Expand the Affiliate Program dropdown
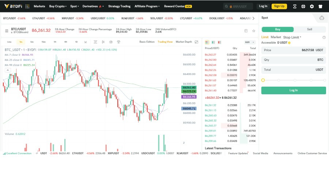This screenshot has width=329, height=182. pos(147,6)
